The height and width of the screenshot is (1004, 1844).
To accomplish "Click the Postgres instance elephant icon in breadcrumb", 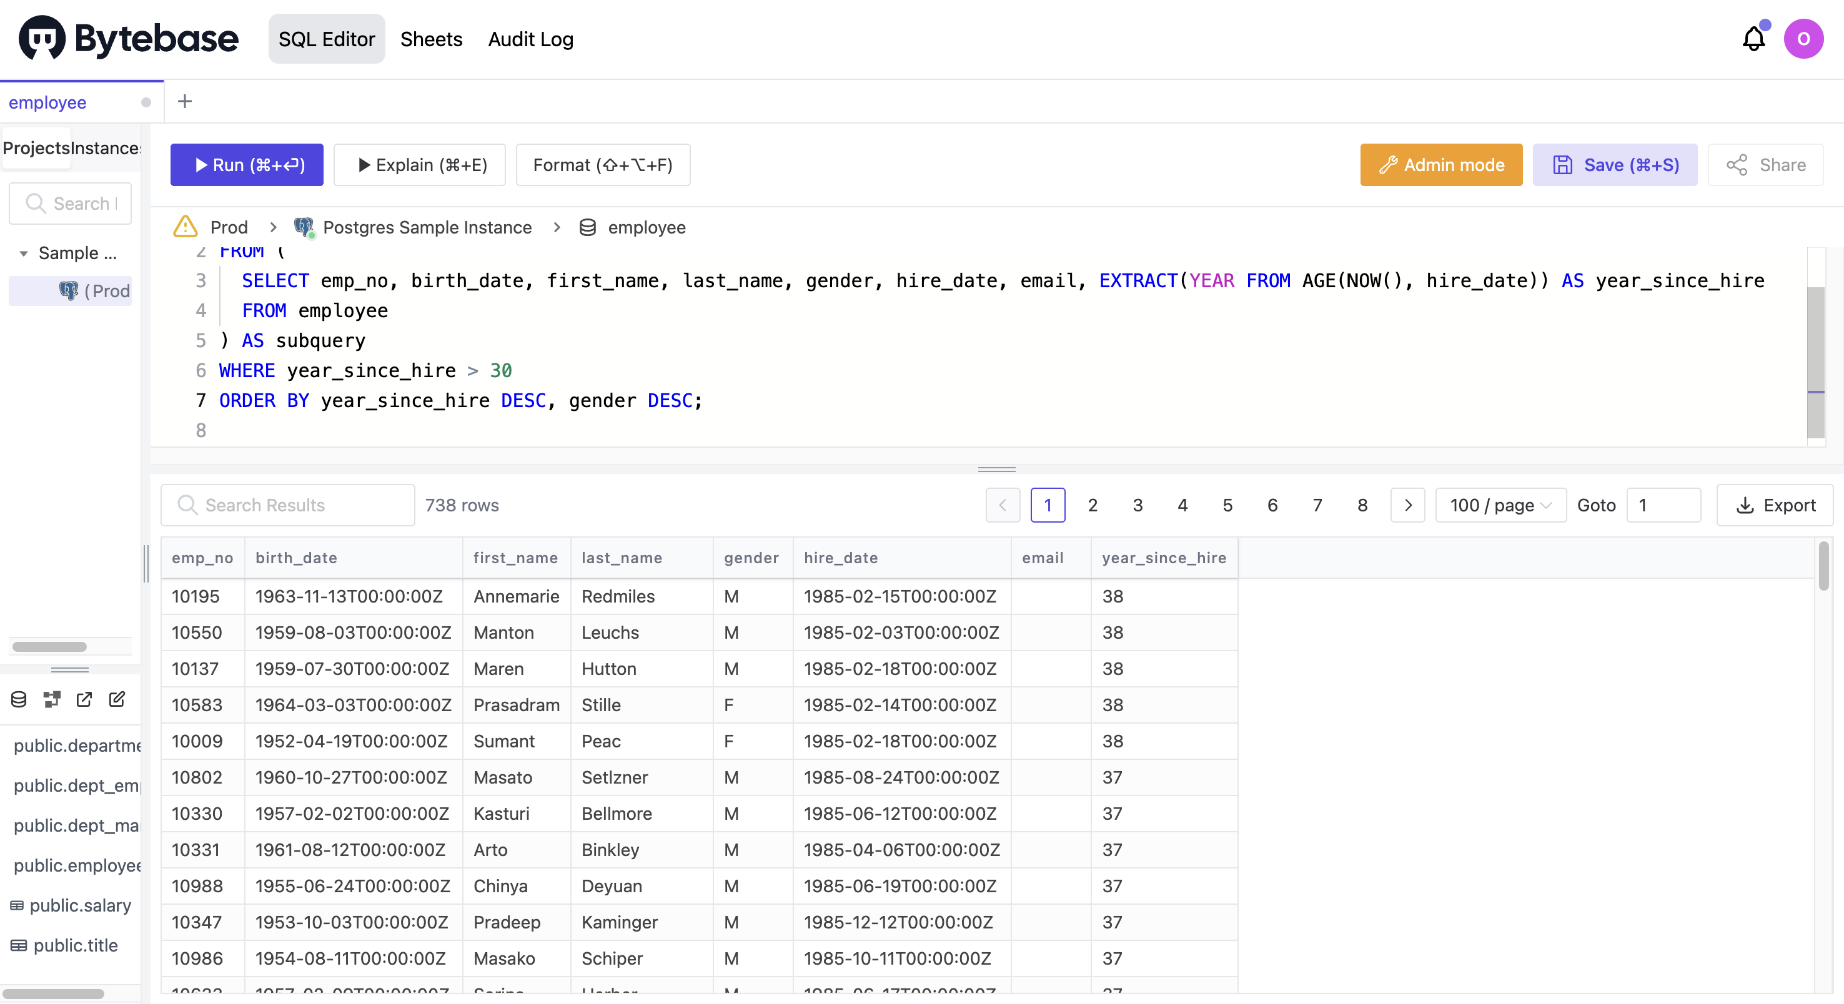I will (x=304, y=227).
